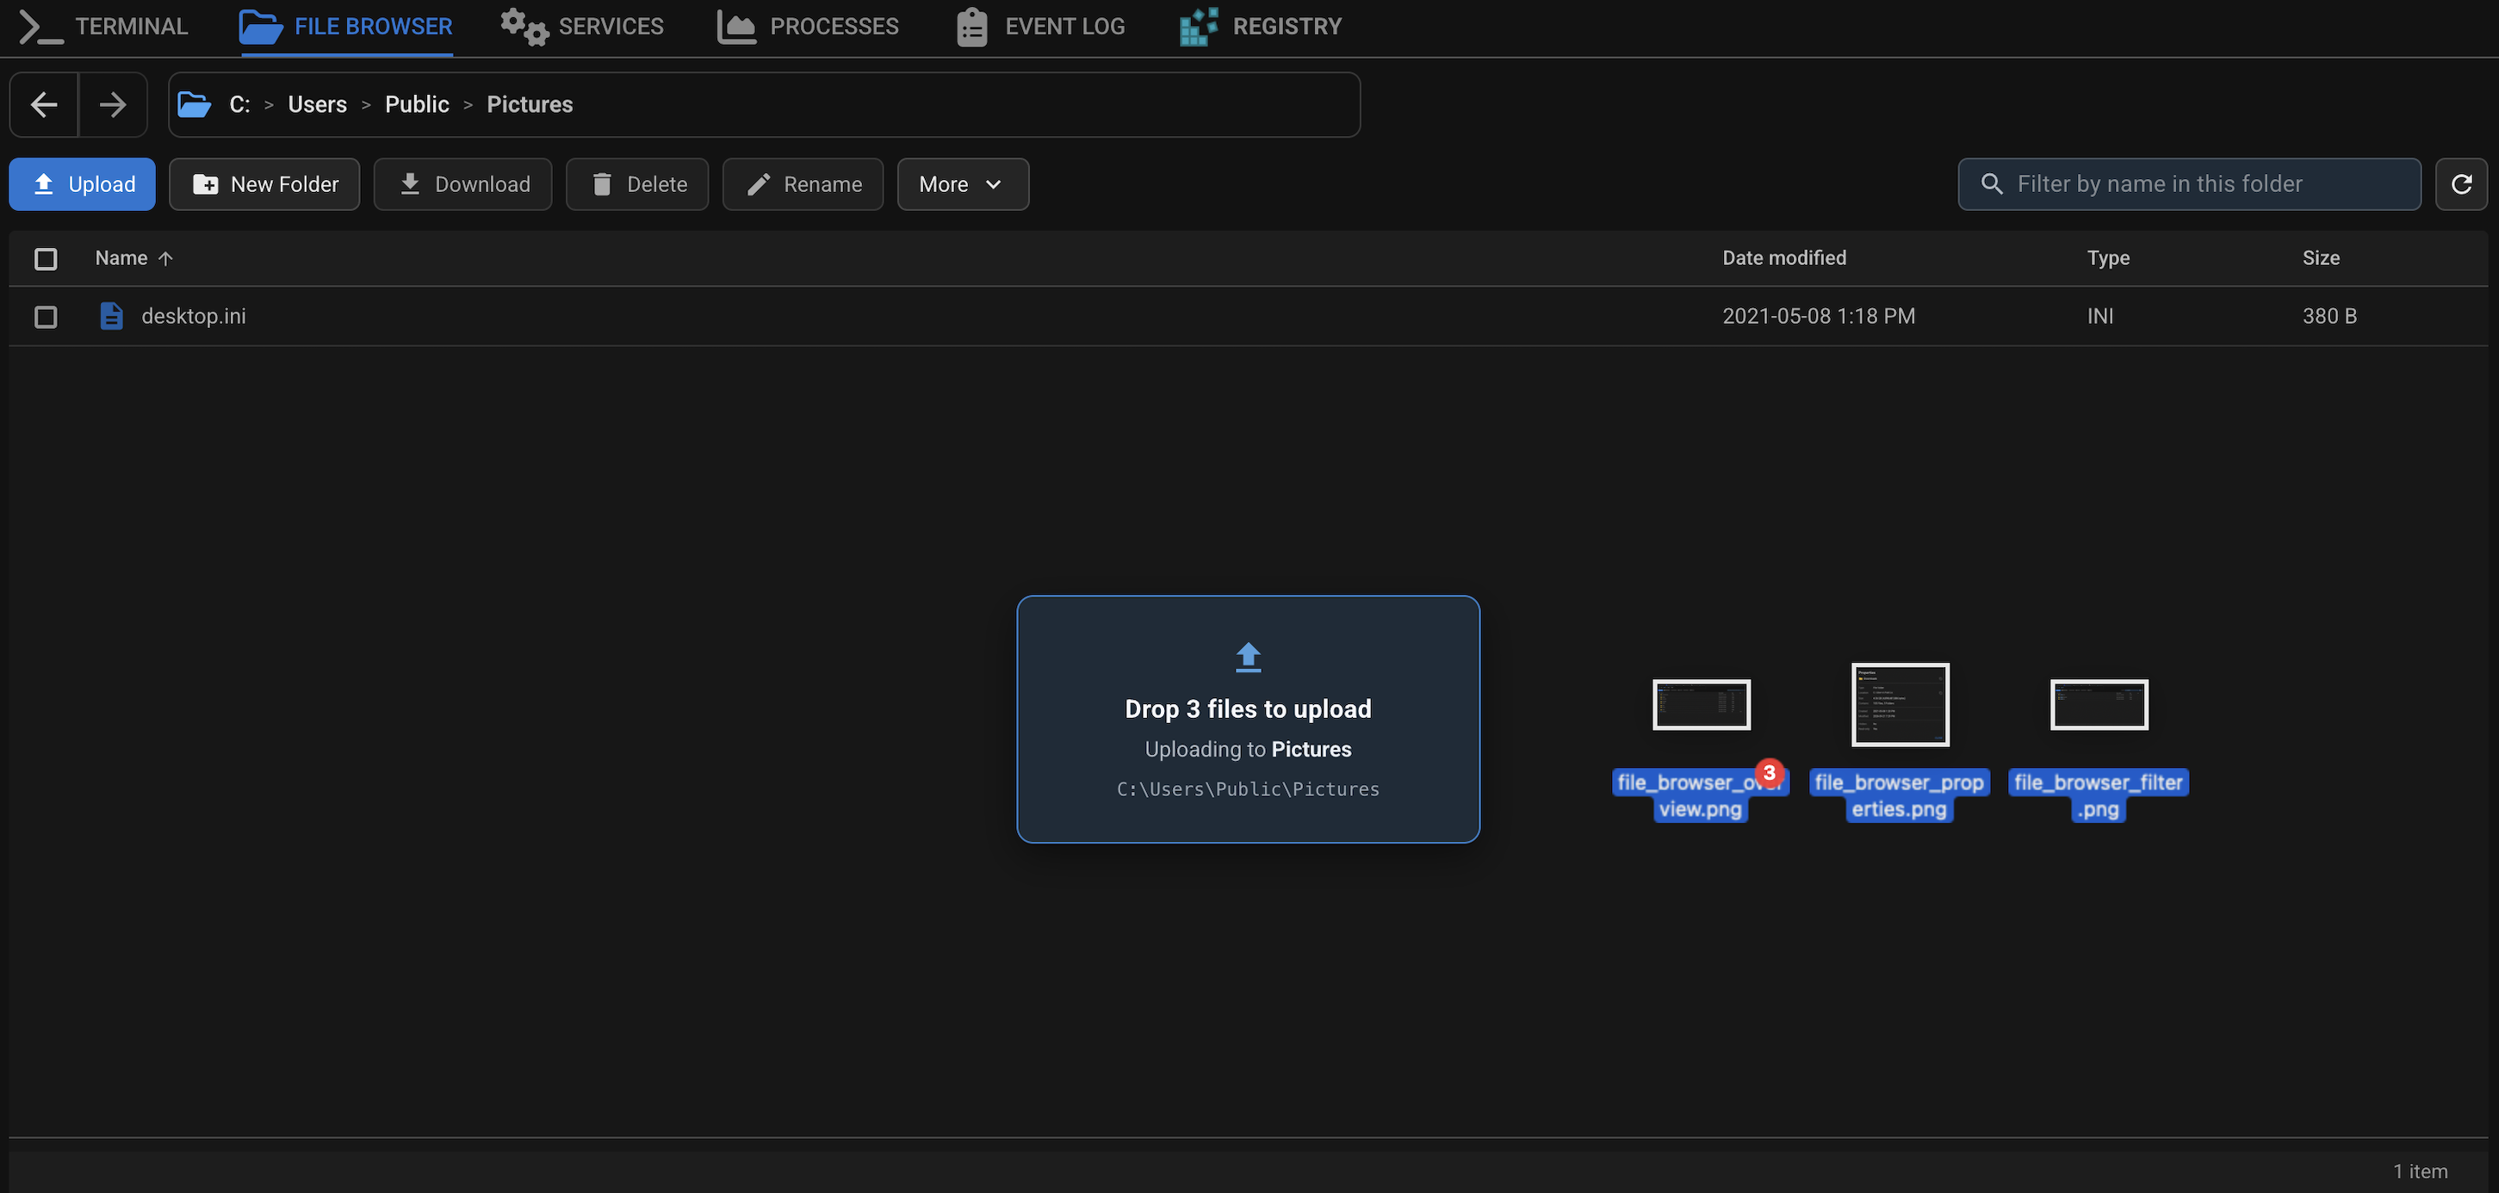Viewport: 2499px width, 1193px height.
Task: Click the Download button
Action: tap(462, 184)
